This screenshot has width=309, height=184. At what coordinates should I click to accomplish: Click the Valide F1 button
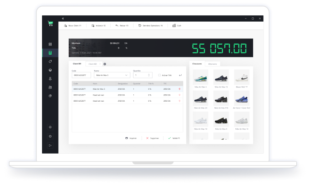click(174, 138)
